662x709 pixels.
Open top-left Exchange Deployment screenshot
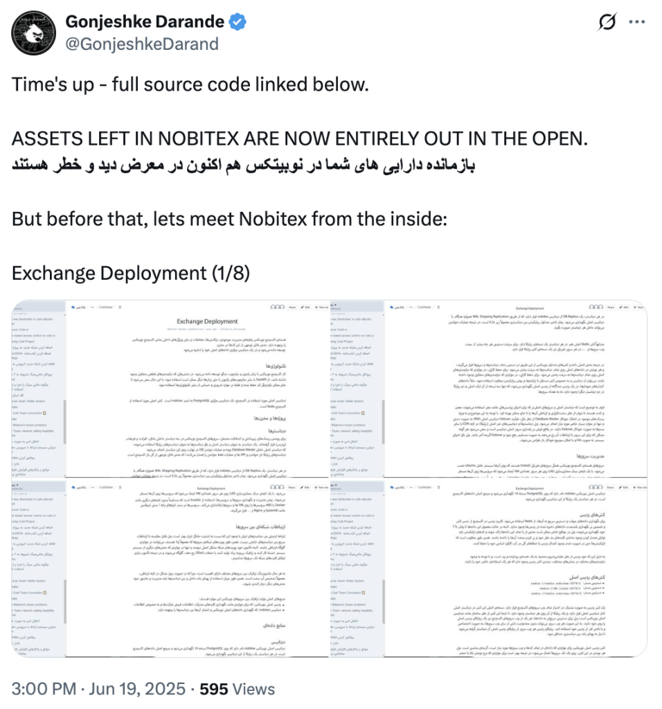click(x=170, y=389)
